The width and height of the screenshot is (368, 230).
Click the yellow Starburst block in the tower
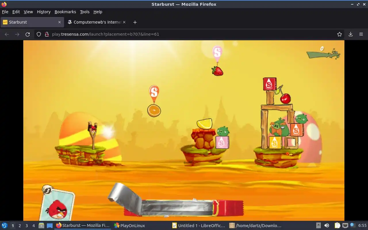point(275,143)
